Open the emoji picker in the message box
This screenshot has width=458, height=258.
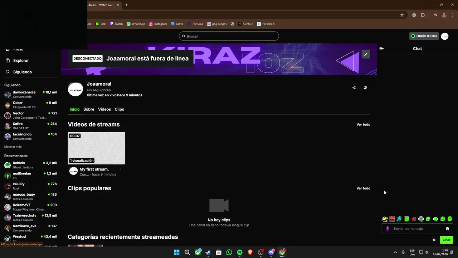click(x=447, y=229)
